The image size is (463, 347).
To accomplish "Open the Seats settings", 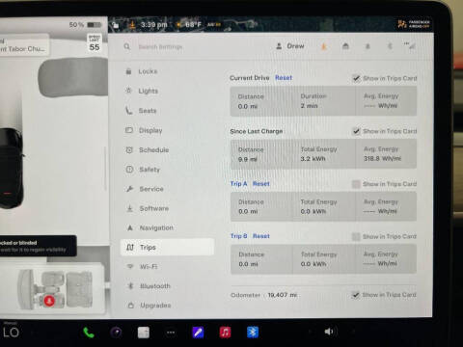I will [142, 111].
